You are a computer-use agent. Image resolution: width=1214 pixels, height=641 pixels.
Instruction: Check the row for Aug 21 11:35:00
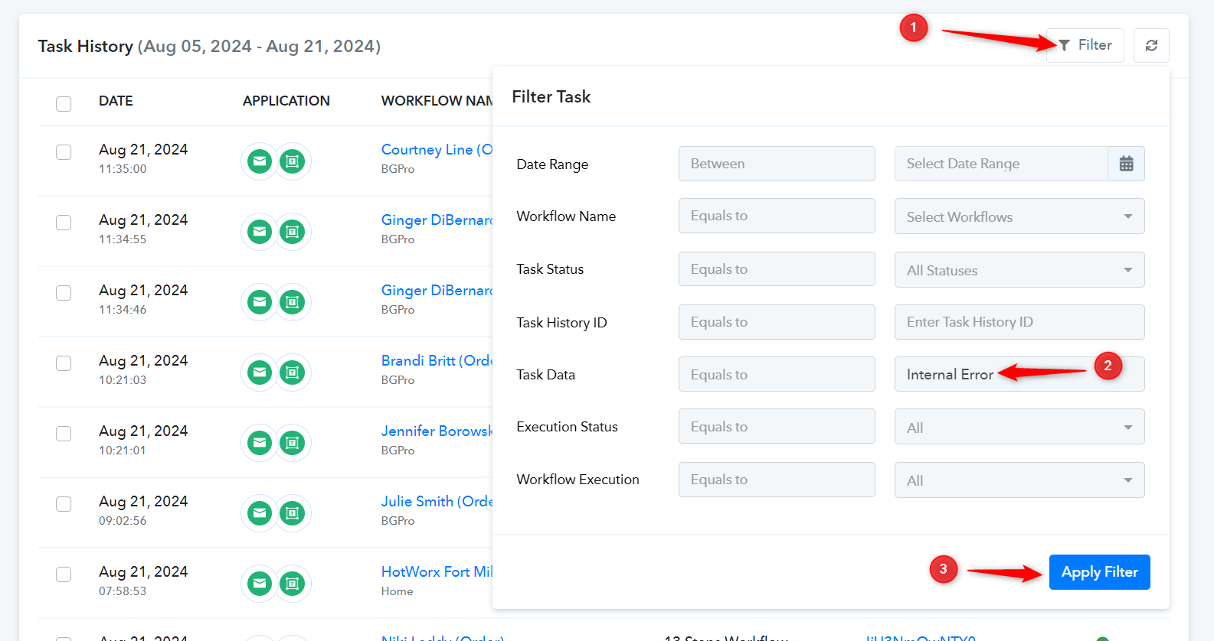pyautogui.click(x=64, y=152)
